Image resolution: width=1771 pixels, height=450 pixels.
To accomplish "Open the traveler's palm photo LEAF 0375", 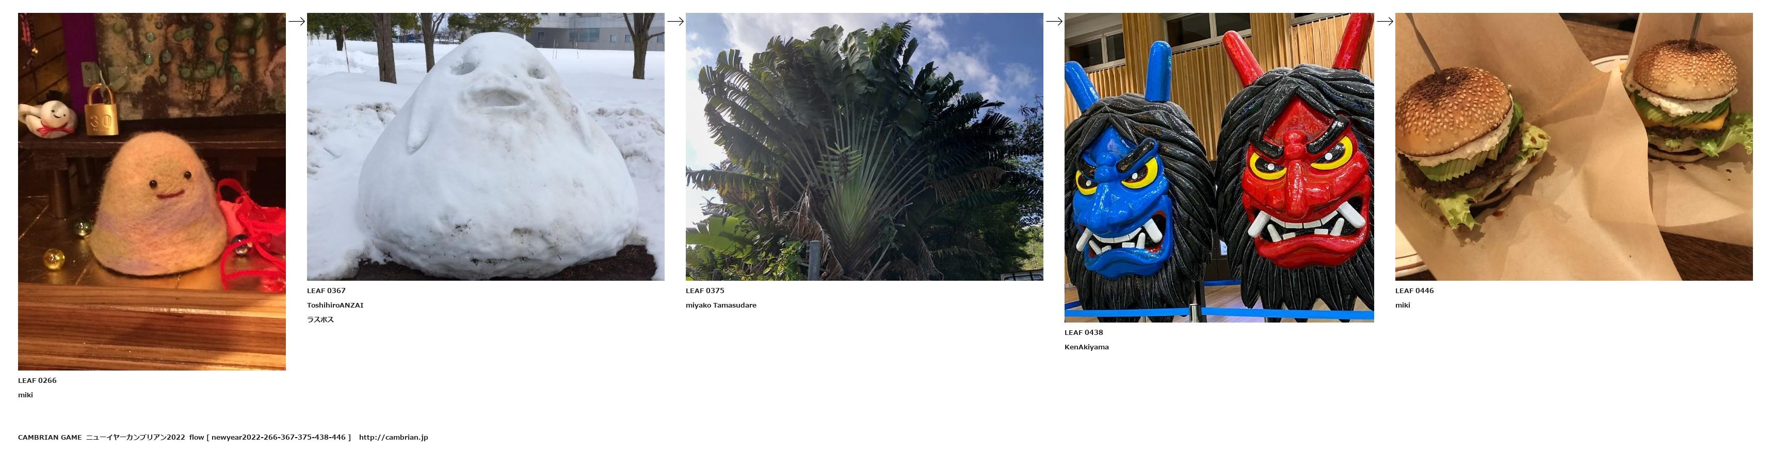I will pos(864,147).
